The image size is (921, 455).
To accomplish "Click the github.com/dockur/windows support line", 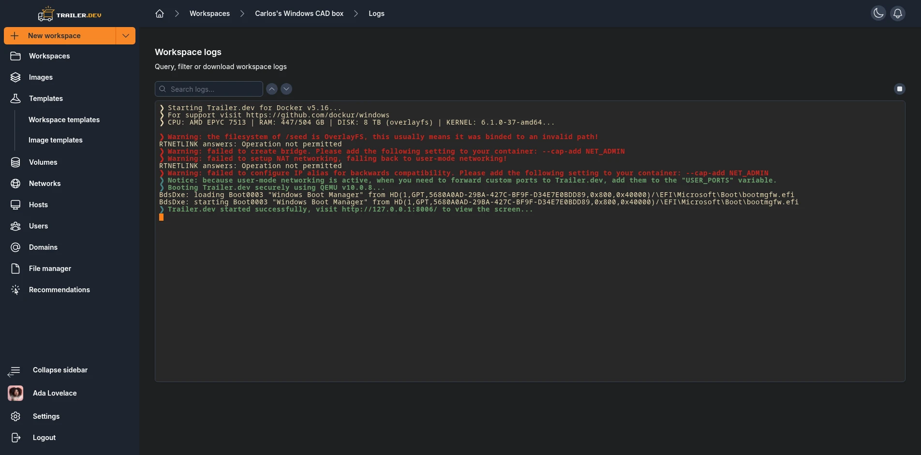I will point(274,115).
